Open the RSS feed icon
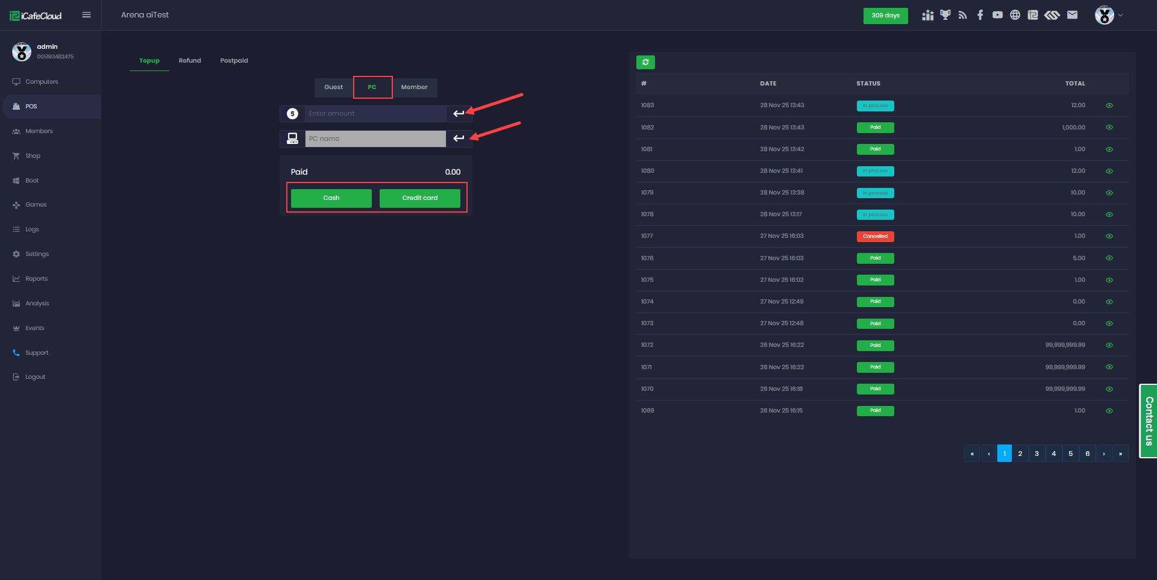 [962, 15]
